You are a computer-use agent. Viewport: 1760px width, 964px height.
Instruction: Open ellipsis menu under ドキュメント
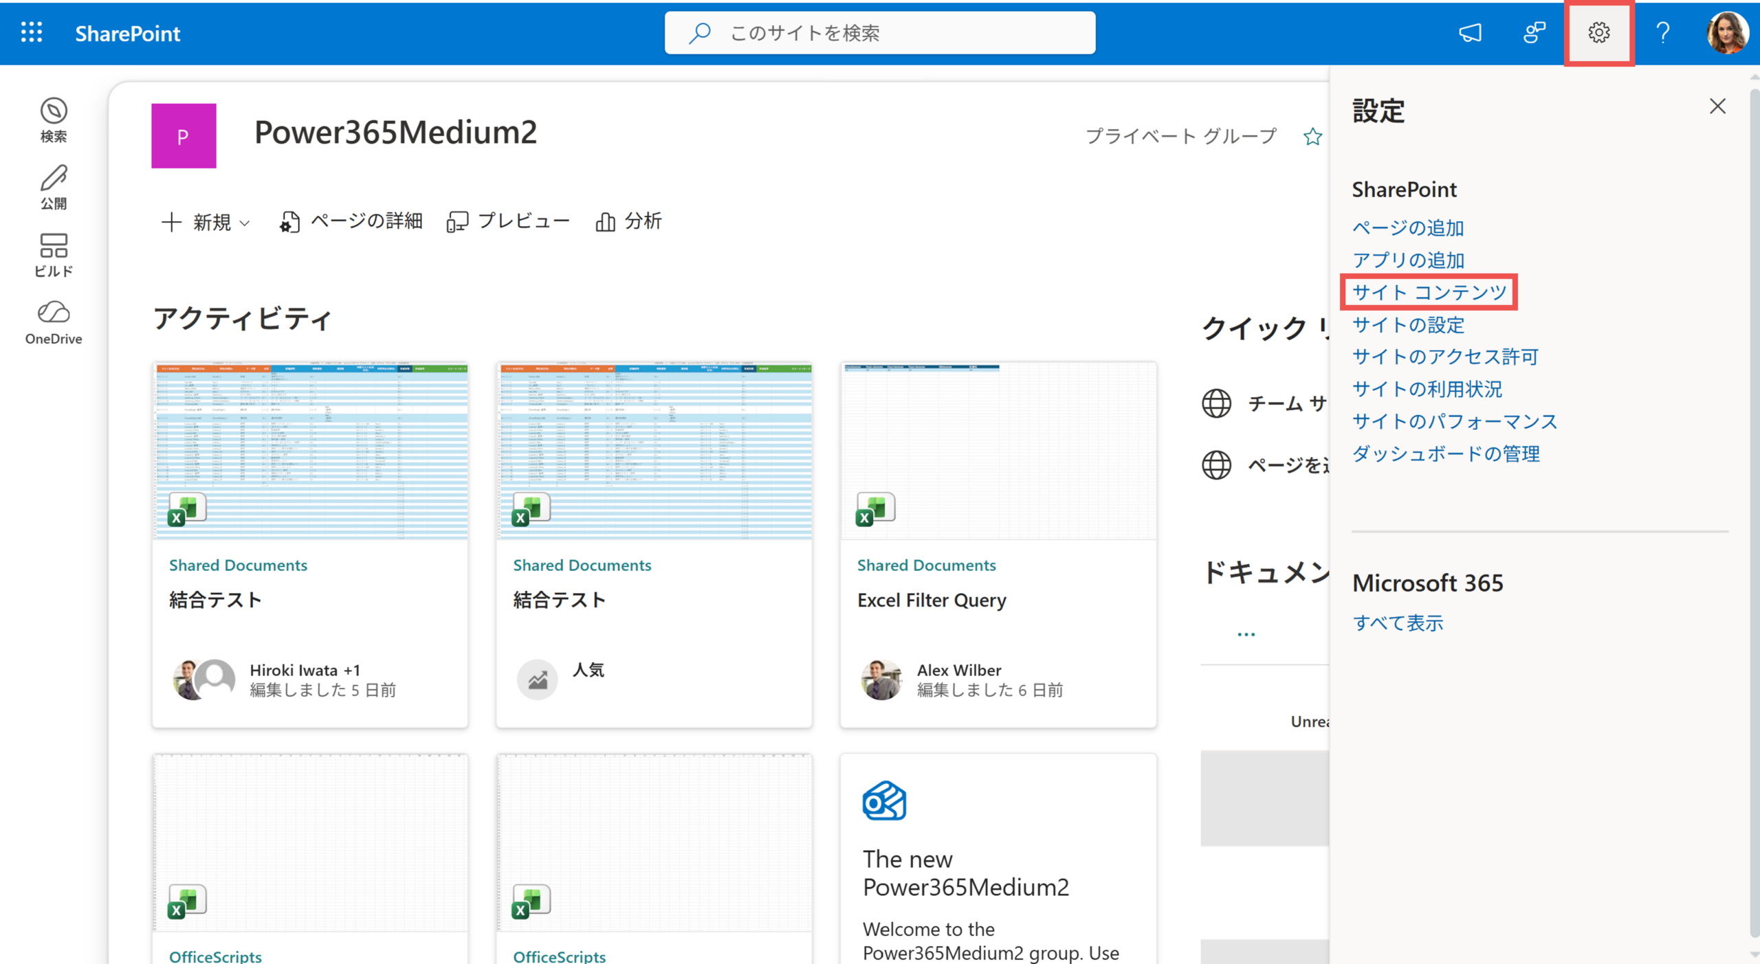tap(1246, 634)
